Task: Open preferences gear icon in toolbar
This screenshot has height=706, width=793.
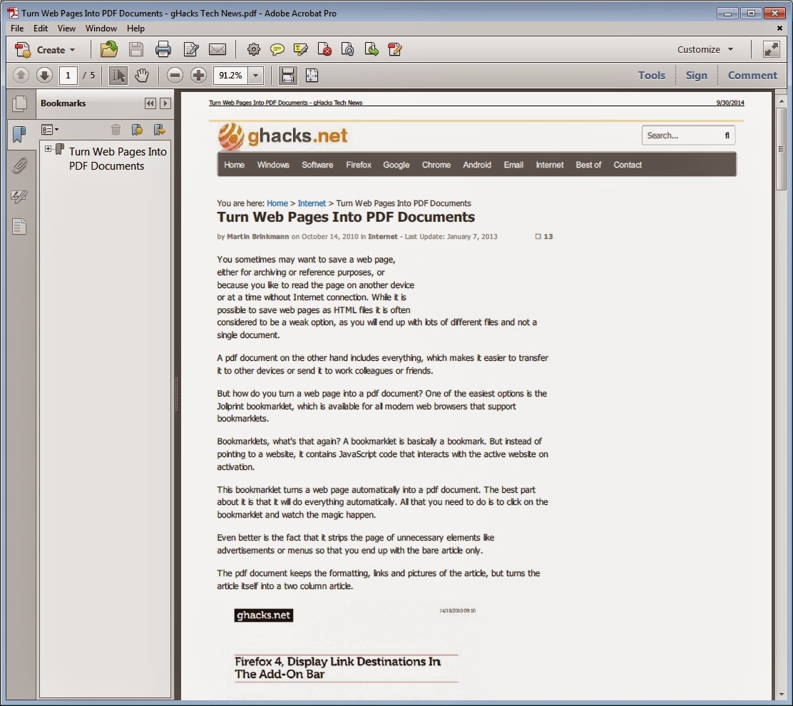Action: click(x=254, y=49)
